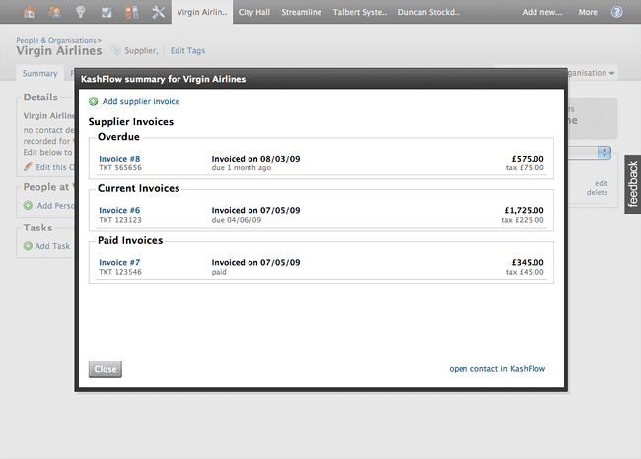
Task: Expand the Add new... dropdown
Action: 545,12
